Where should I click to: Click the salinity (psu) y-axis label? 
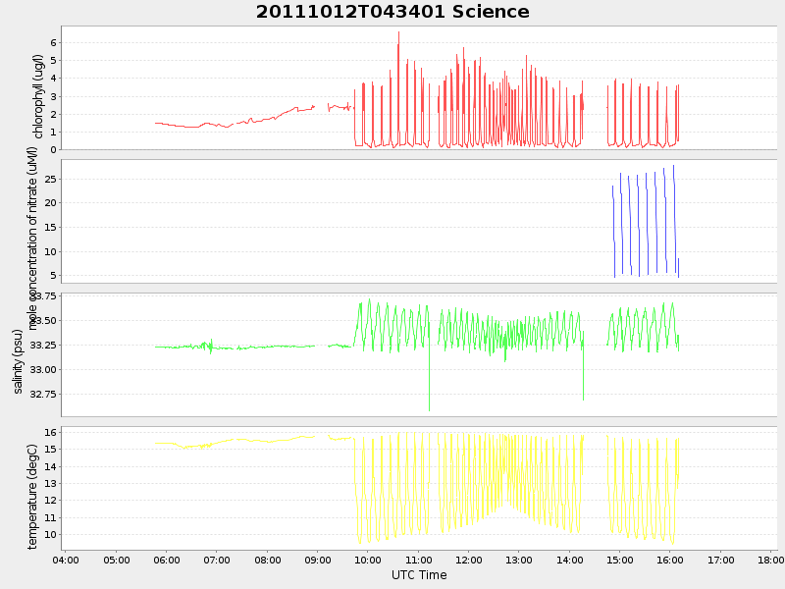pyautogui.click(x=18, y=361)
